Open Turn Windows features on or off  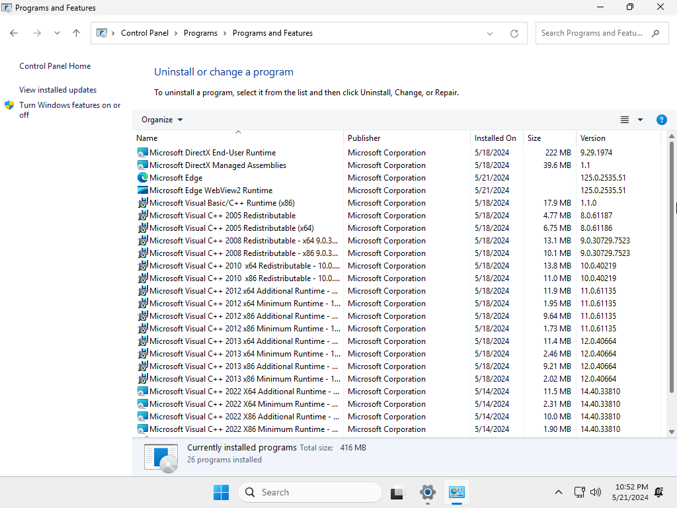click(69, 110)
